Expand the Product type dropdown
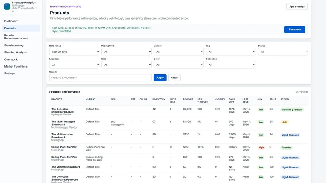This screenshot has height=183, width=326. click(x=126, y=52)
